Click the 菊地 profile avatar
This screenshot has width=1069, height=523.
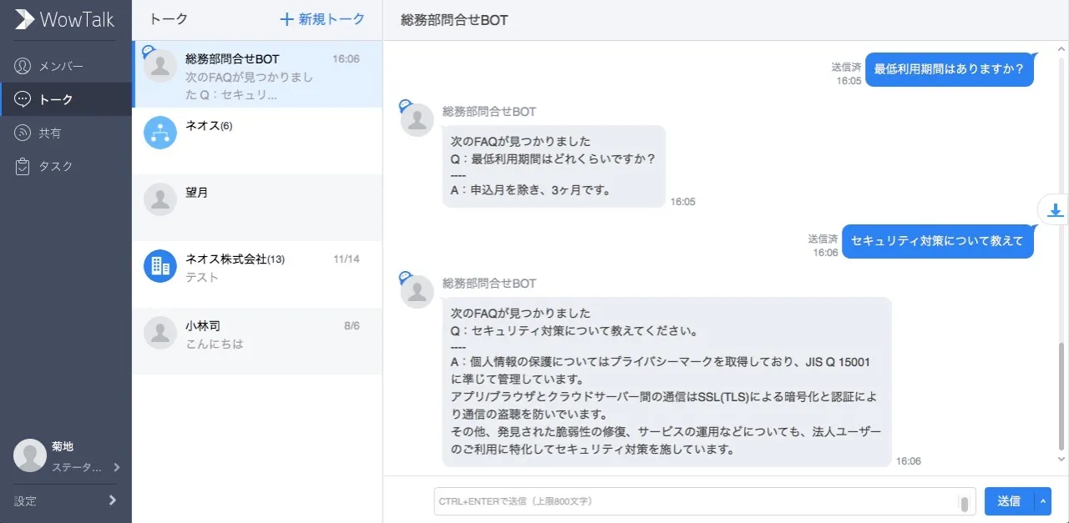30,455
